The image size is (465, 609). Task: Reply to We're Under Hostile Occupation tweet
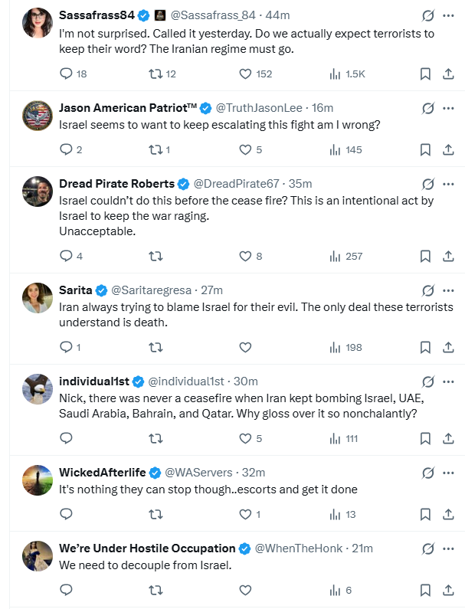[x=66, y=591]
